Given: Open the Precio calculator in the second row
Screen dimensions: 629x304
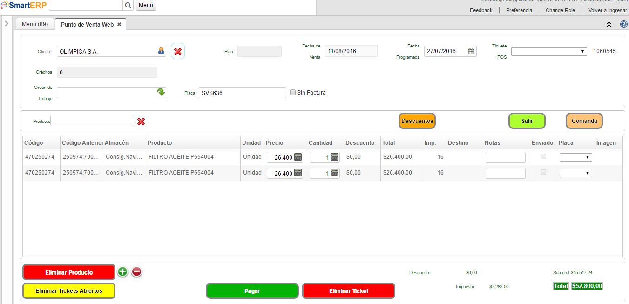Looking at the screenshot, I should 298,173.
